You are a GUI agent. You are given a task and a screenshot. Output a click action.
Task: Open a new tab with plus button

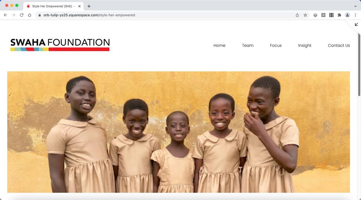(89, 6)
